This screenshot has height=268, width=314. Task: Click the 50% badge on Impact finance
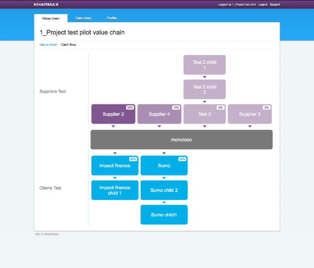[133, 159]
